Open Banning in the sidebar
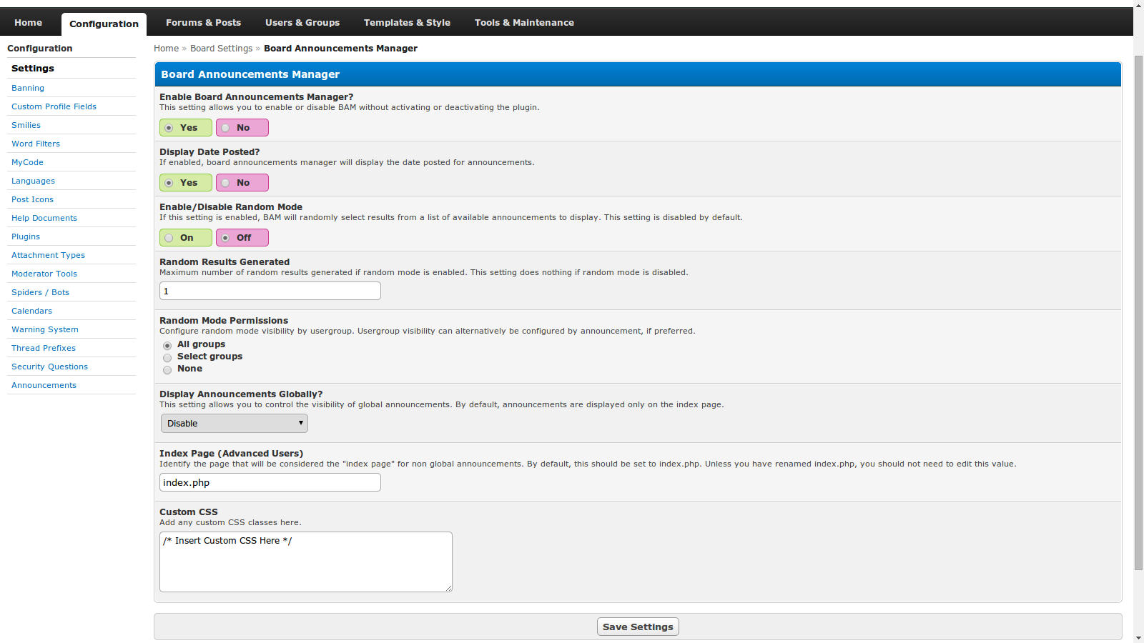The height and width of the screenshot is (643, 1144). (28, 88)
